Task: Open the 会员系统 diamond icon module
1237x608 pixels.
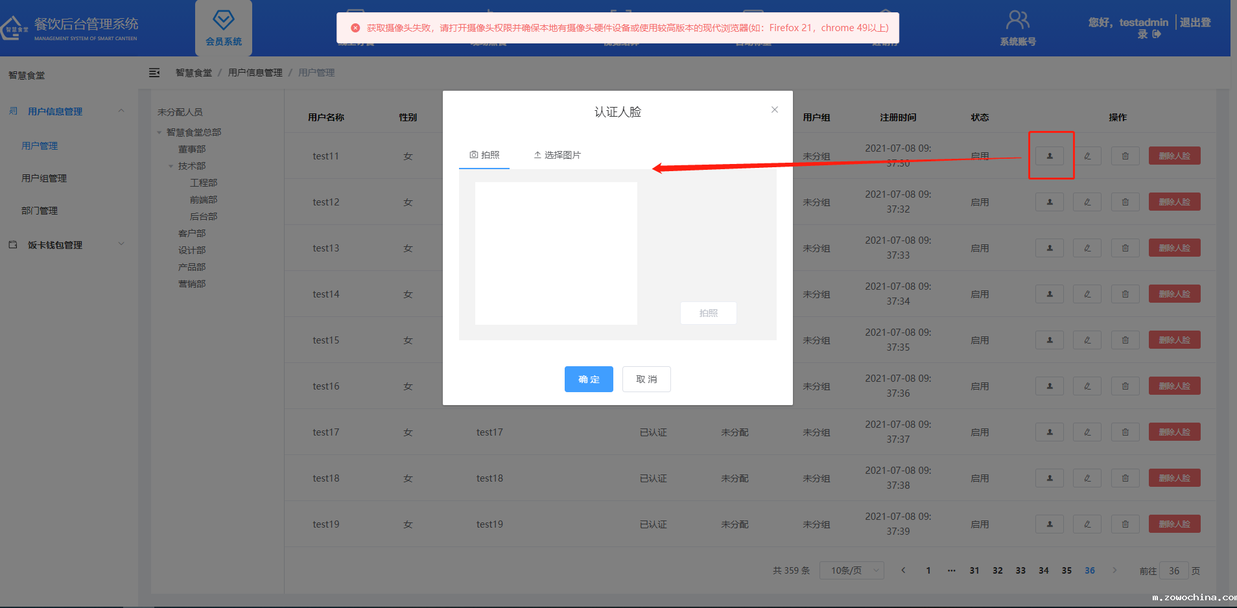Action: [224, 28]
